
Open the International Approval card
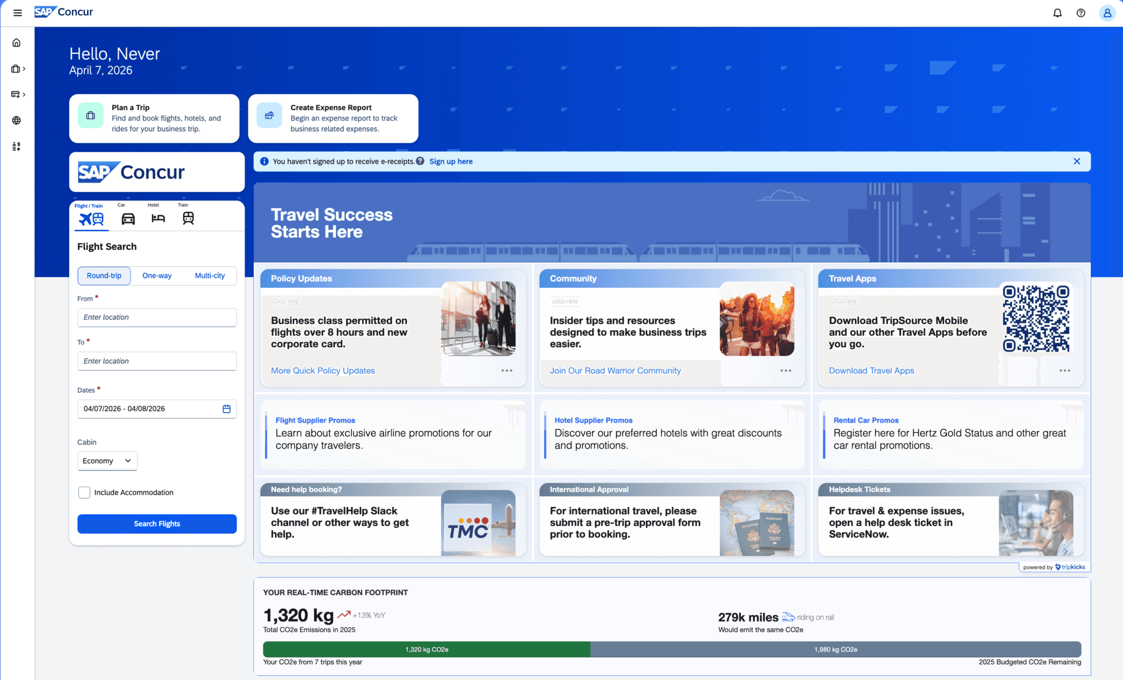[672, 520]
